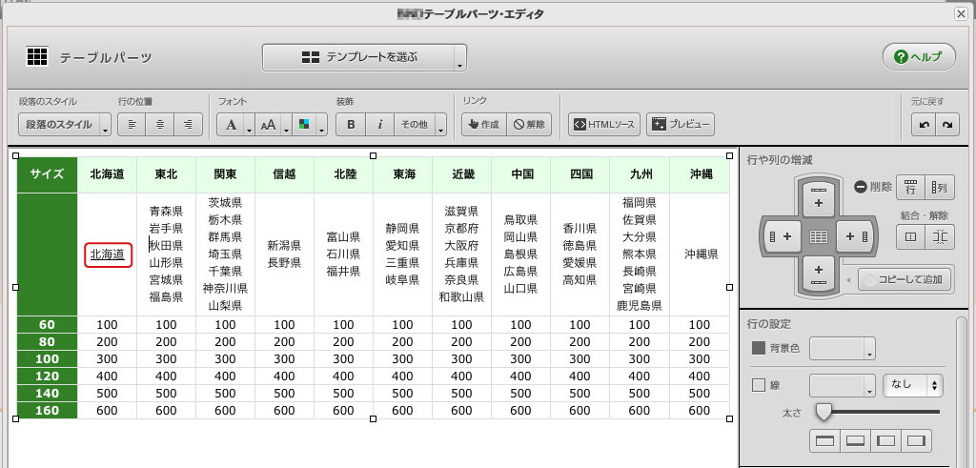The width and height of the screenshot is (976, 468).
Task: Open ヘルプ
Action: point(917,56)
